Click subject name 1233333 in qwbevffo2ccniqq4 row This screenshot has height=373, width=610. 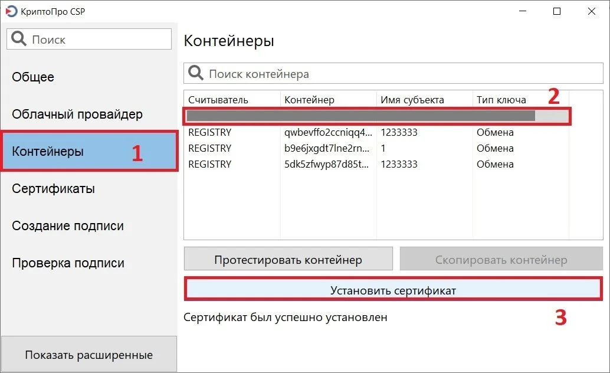click(399, 132)
